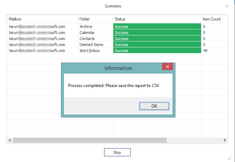Click item count 0 in Contacts row
This screenshot has height=162, width=235.
click(215, 39)
